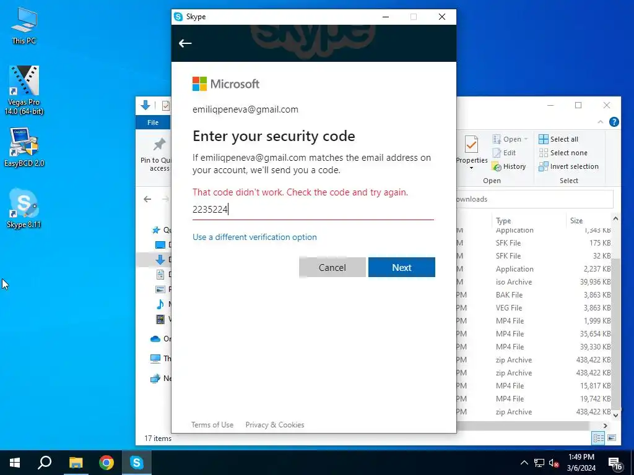The height and width of the screenshot is (475, 634).
Task: Click the horizontal scroll right arrow in Explorer
Action: click(x=606, y=426)
